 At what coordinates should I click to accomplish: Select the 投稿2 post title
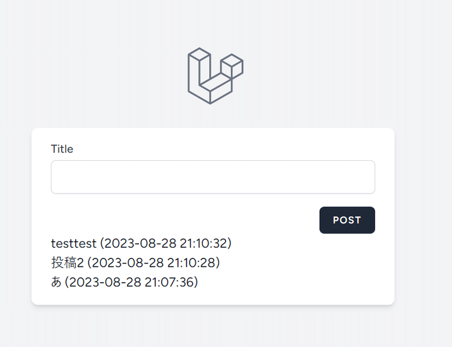[x=67, y=262]
